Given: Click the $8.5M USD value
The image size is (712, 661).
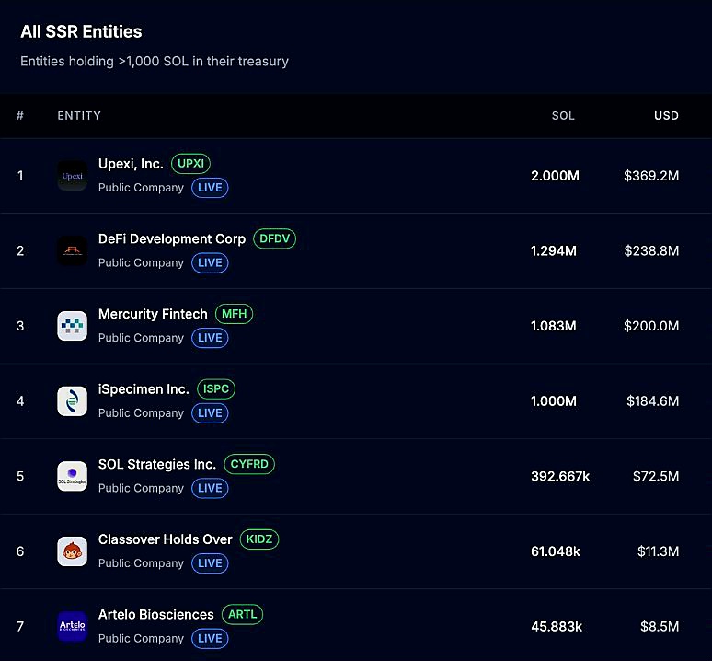Looking at the screenshot, I should (660, 627).
